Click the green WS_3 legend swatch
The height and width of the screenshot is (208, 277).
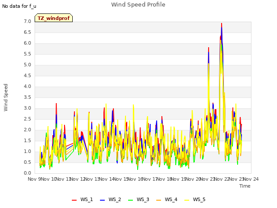[131, 200]
